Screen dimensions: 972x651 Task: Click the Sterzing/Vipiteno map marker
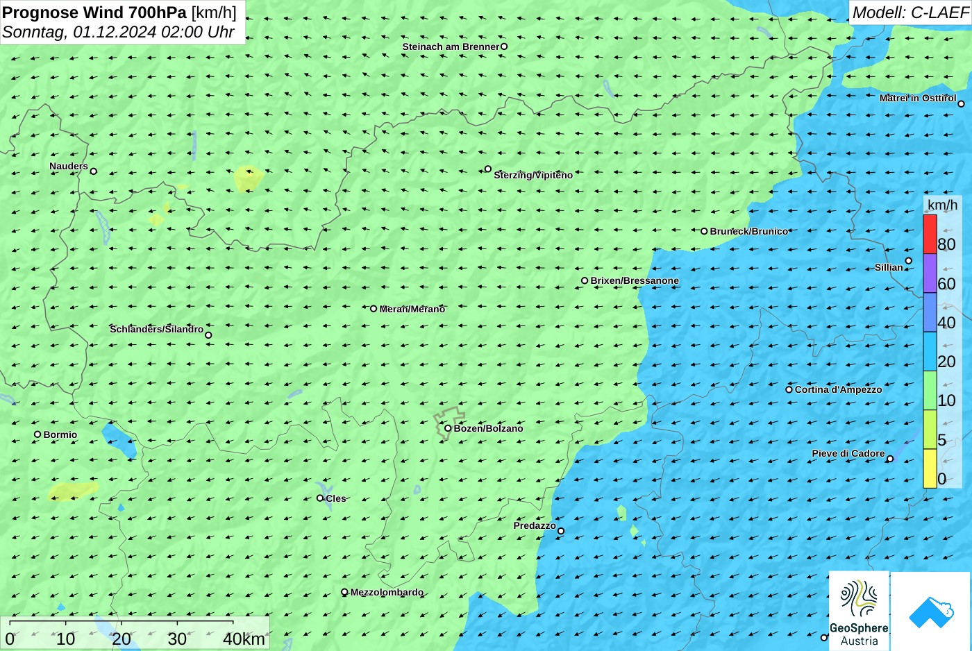(x=487, y=169)
